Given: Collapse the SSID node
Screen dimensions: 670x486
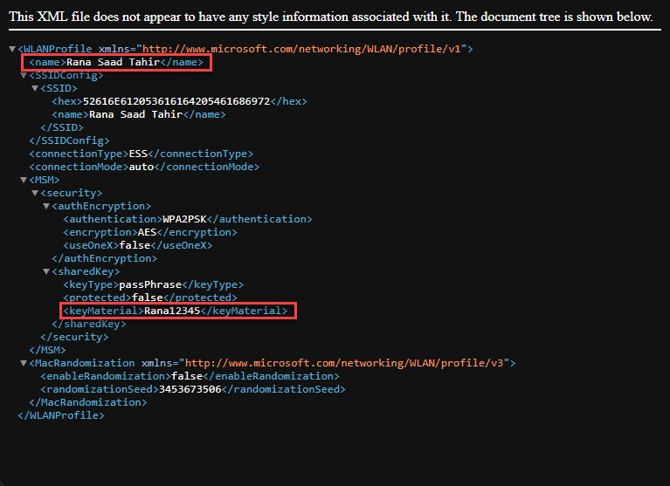Looking at the screenshot, I should (35, 88).
